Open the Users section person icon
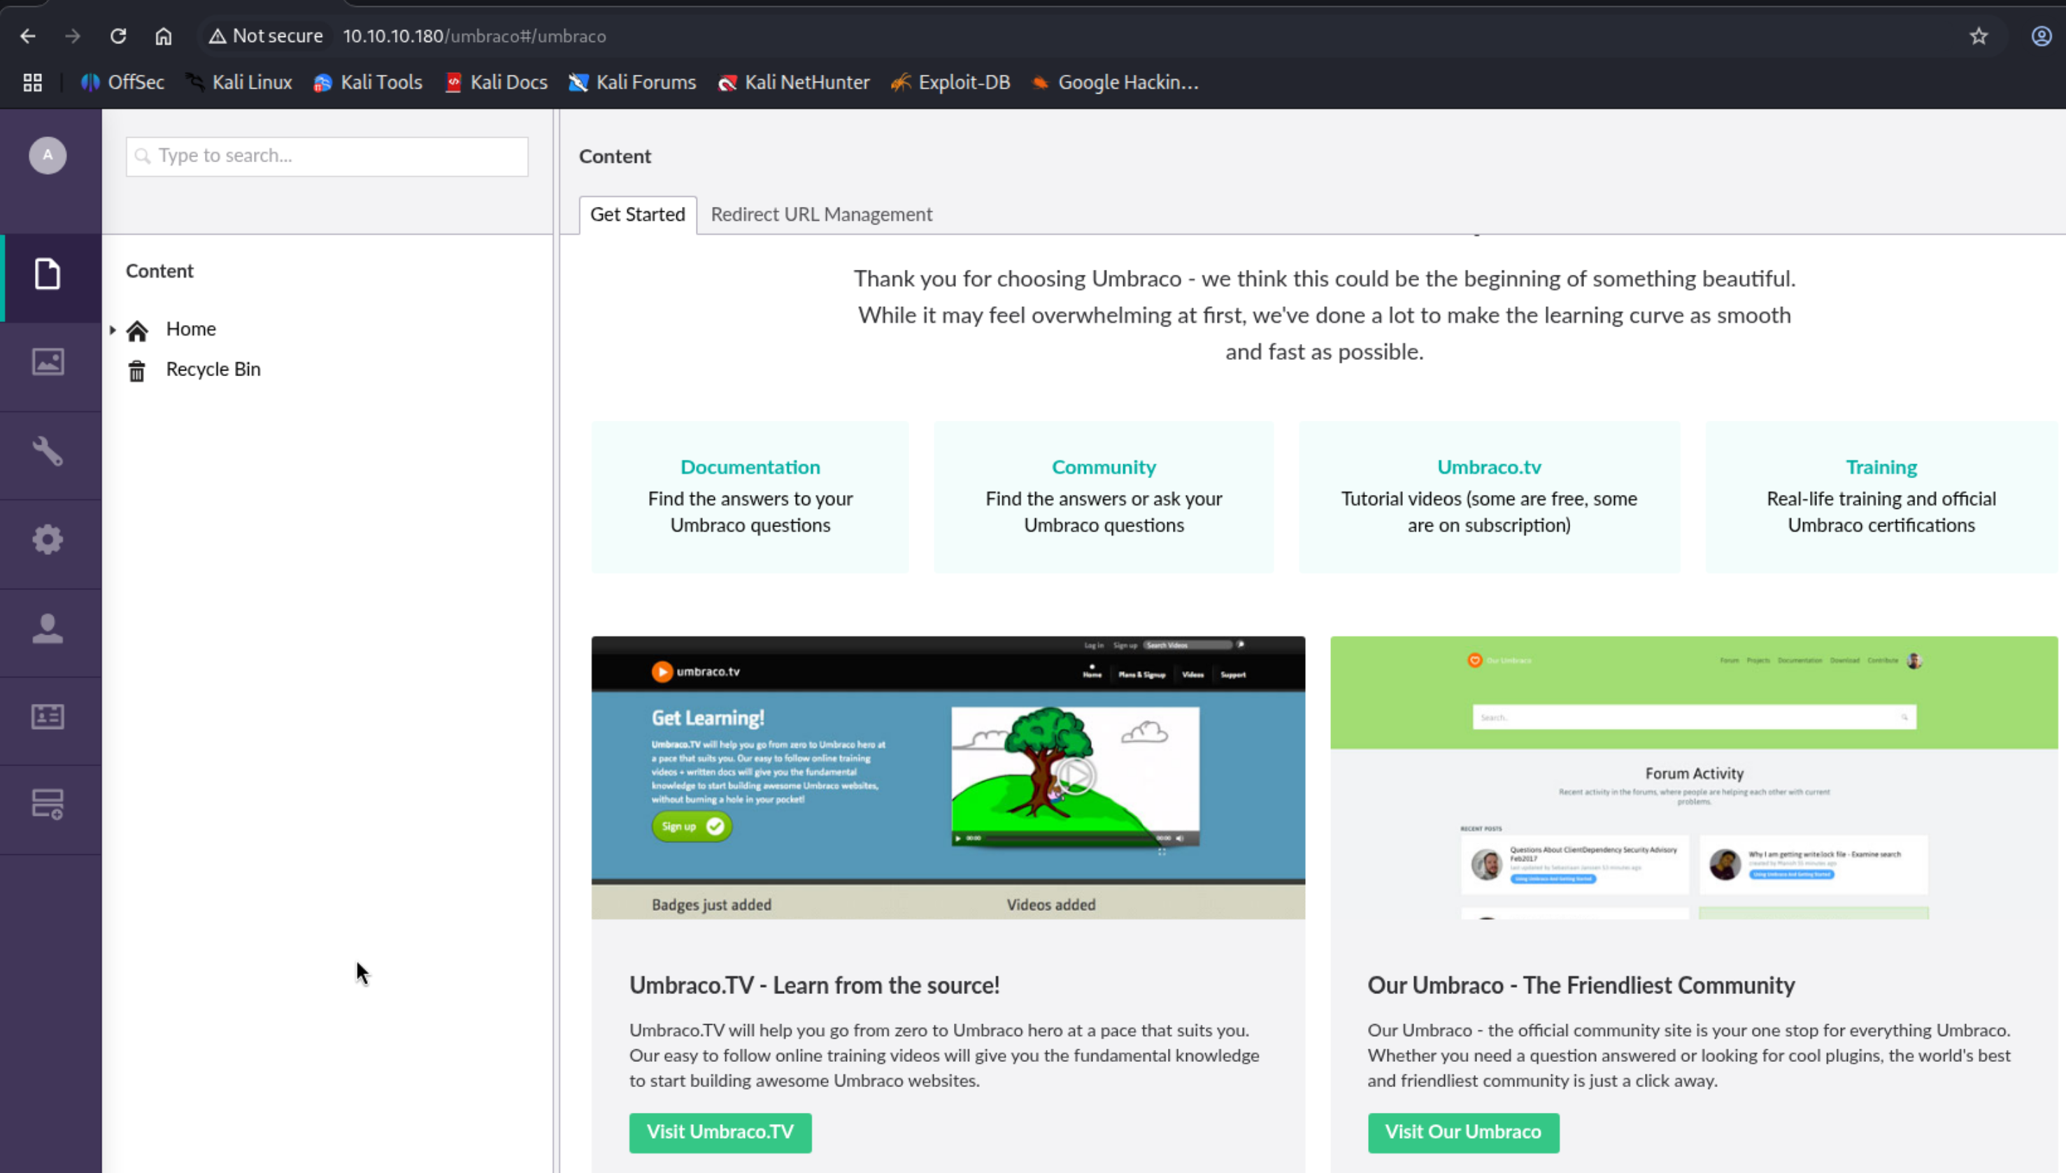The image size is (2066, 1173). coord(48,628)
